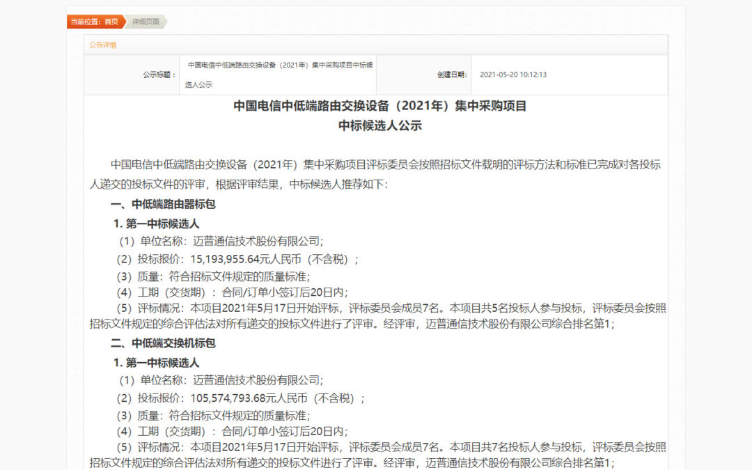This screenshot has height=470, width=752.
Task: Click the main heading 集中采购项目
Action: 491,106
